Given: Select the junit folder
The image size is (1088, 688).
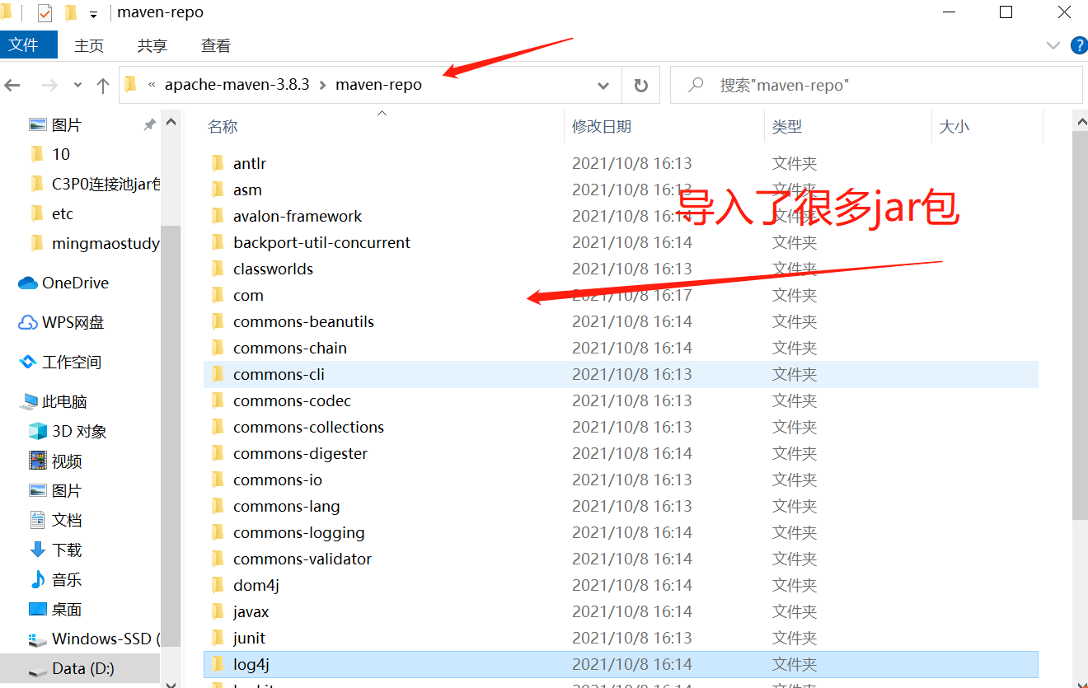Looking at the screenshot, I should 621,638.
